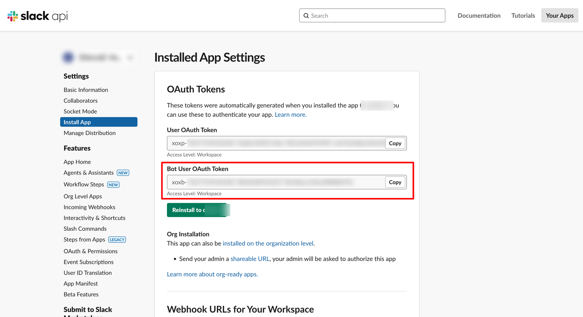Open App Manifest page
The height and width of the screenshot is (317, 583).
coord(81,284)
